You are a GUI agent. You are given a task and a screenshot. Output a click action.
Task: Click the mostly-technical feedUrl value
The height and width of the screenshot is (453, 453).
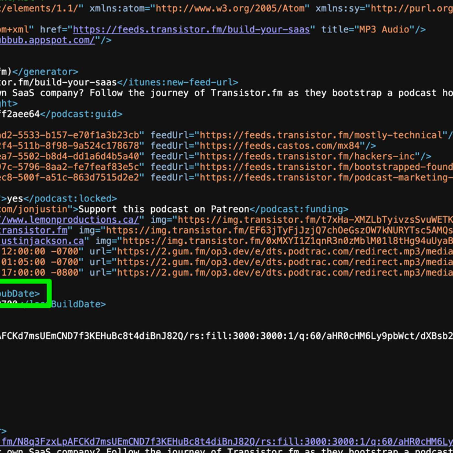320,135
